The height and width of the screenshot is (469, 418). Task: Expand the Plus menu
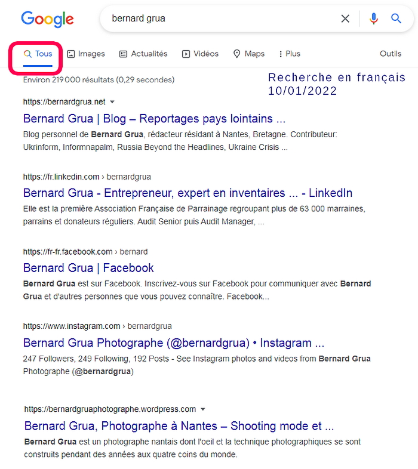tap(289, 54)
